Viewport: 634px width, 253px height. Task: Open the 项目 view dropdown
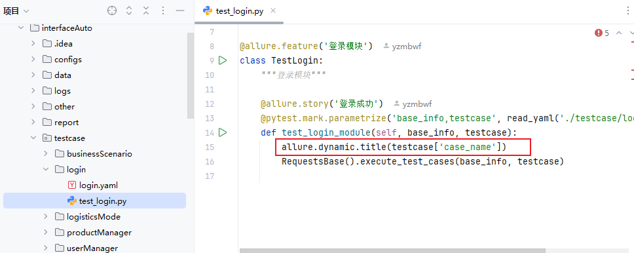click(16, 11)
